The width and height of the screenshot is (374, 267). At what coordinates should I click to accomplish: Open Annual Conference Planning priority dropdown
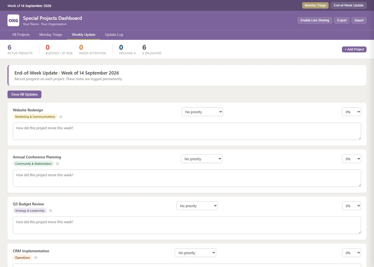(201, 159)
